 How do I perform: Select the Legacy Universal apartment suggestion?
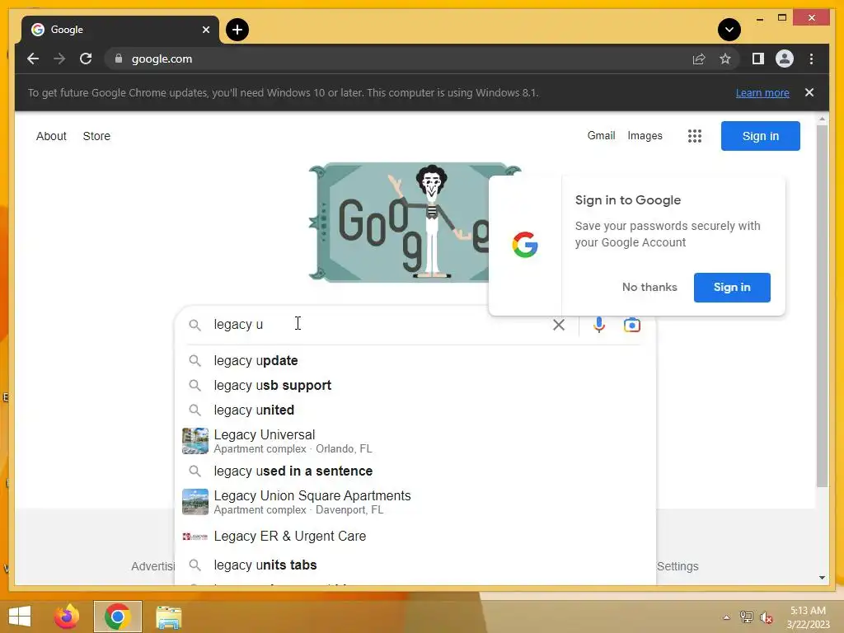(415, 441)
